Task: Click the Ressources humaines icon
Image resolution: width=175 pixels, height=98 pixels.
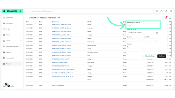Action: 4,46
